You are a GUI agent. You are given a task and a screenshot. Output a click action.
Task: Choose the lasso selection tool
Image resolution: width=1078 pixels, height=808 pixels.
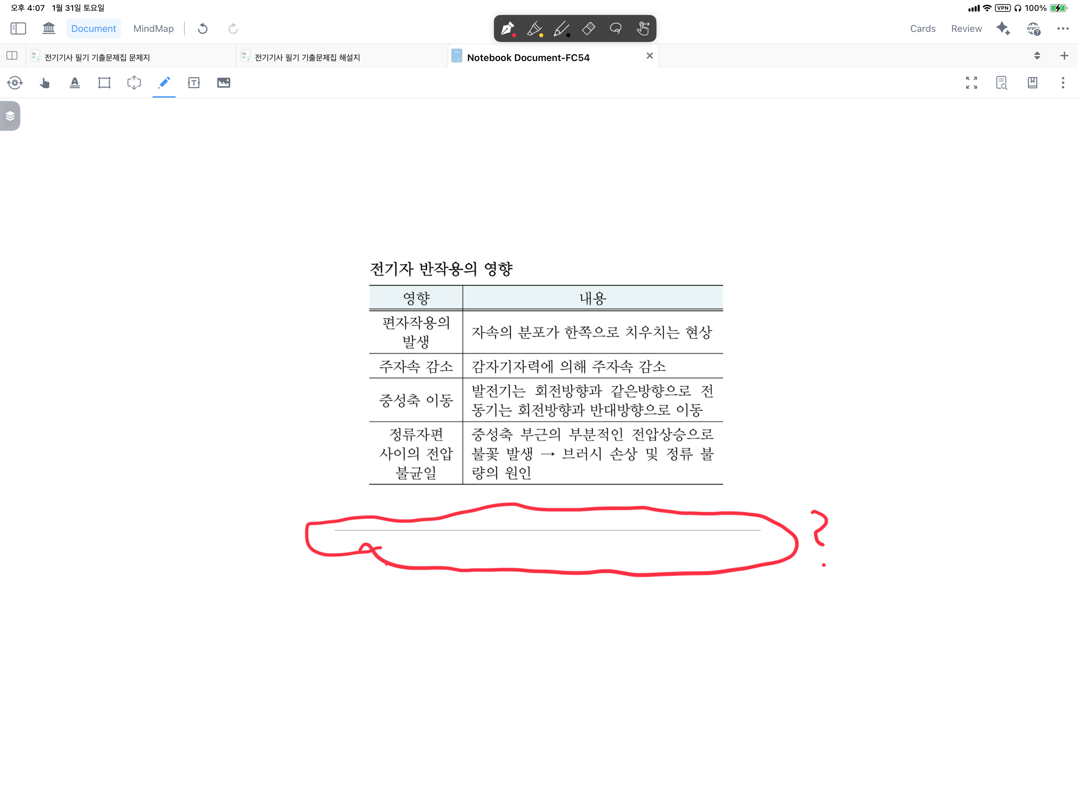tap(616, 29)
